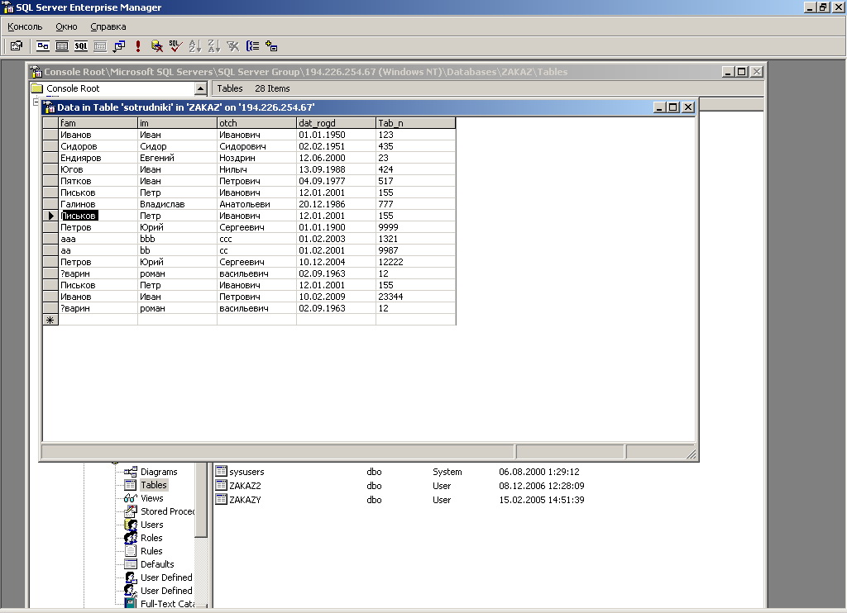Click the Add Table toolbar icon

point(271,46)
